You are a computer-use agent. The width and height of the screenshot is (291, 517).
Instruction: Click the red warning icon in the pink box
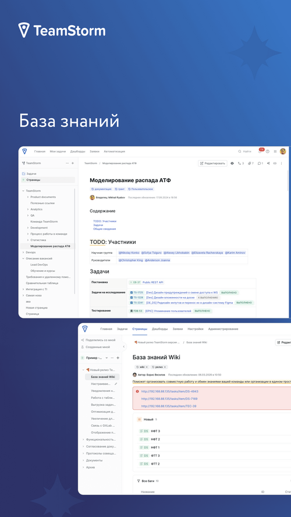click(x=137, y=391)
